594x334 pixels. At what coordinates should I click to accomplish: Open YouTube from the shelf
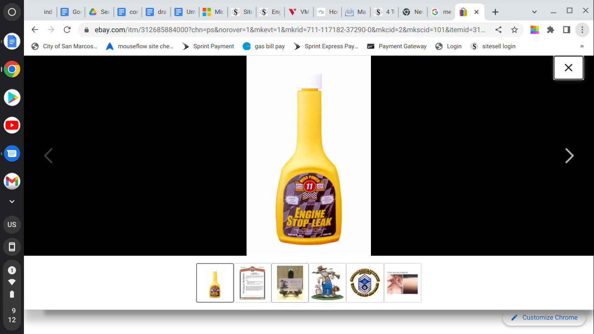click(x=12, y=125)
